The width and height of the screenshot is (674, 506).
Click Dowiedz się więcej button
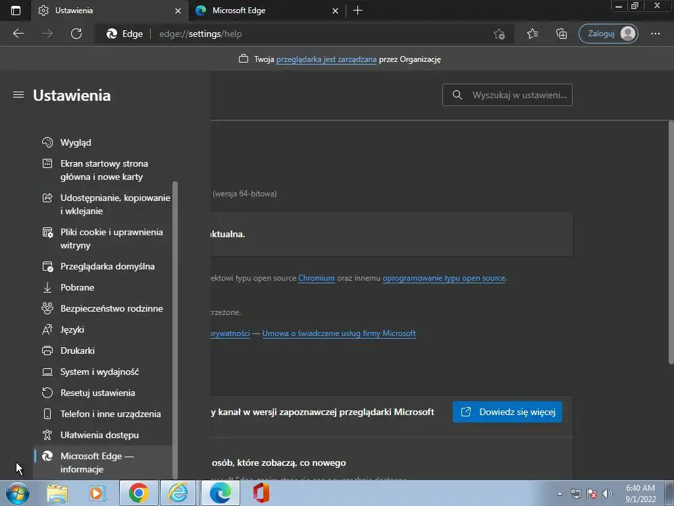[507, 412]
